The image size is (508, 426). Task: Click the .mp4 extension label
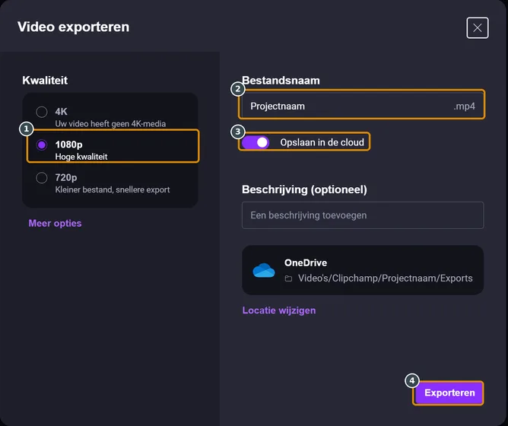[464, 106]
